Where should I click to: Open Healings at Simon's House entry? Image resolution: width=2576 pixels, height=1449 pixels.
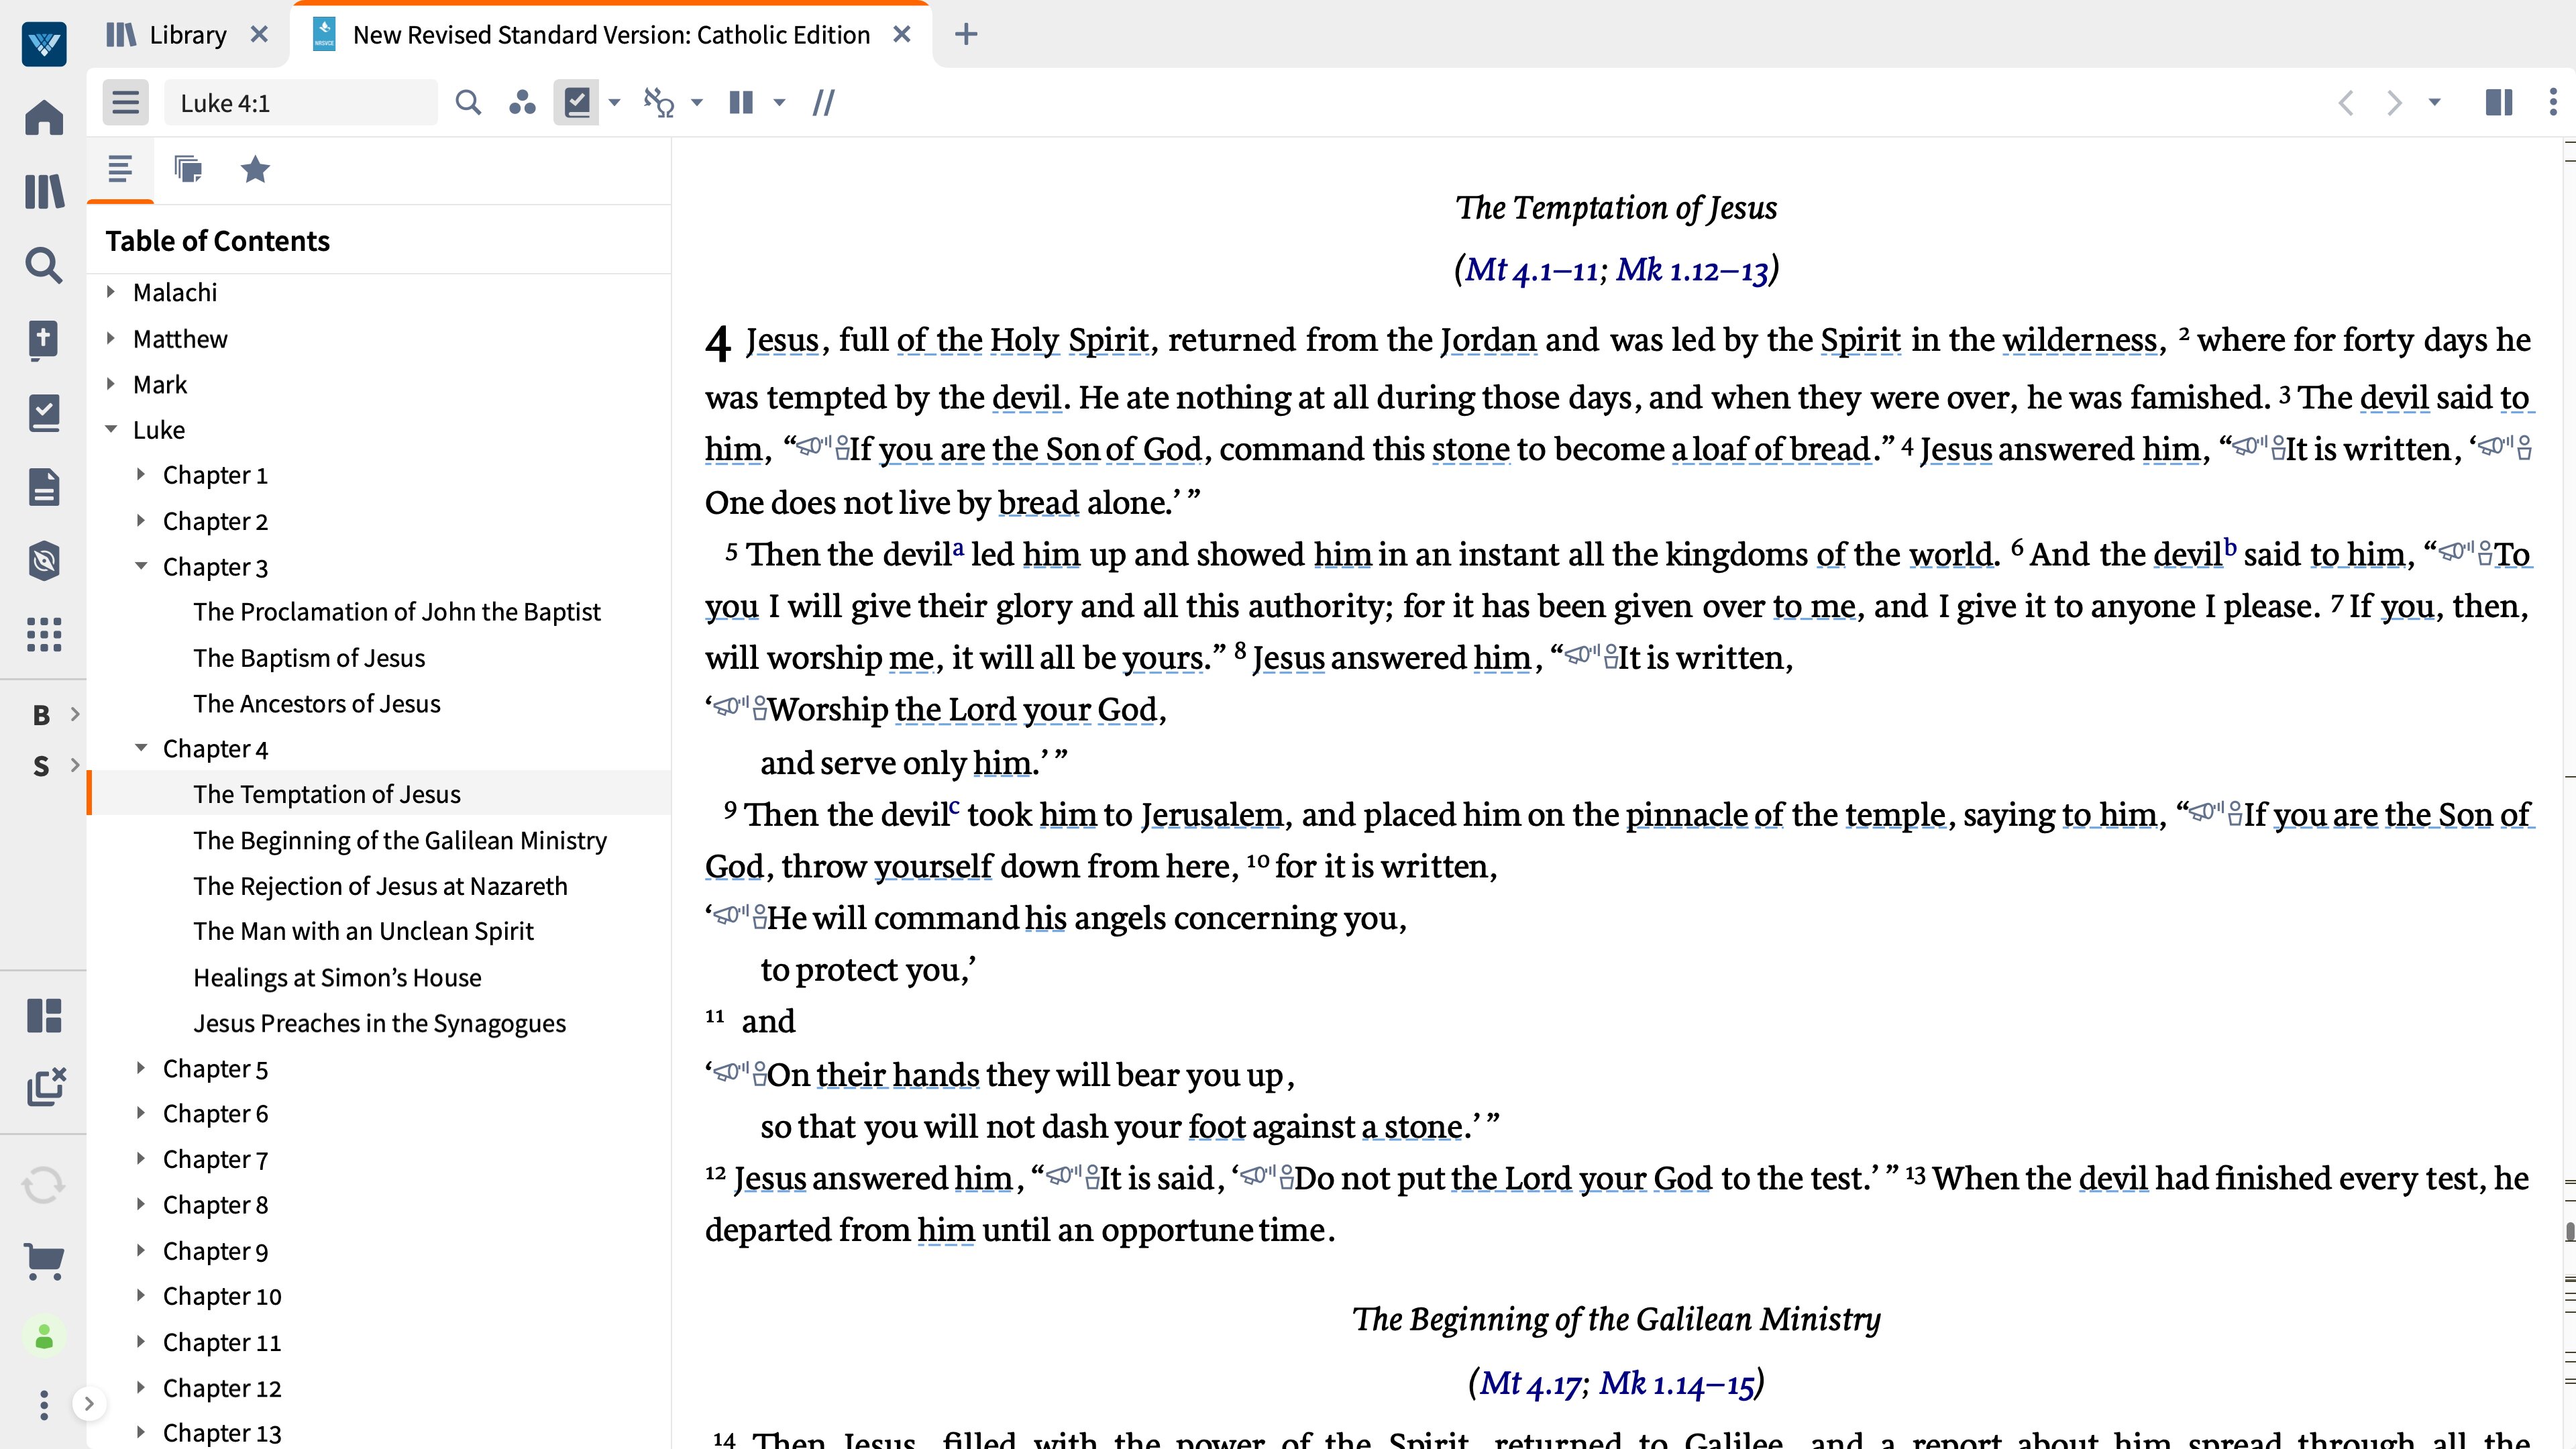pyautogui.click(x=337, y=977)
